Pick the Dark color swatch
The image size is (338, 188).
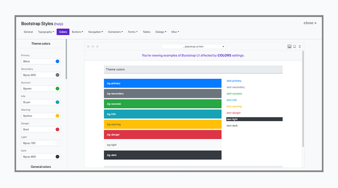[x=57, y=157]
